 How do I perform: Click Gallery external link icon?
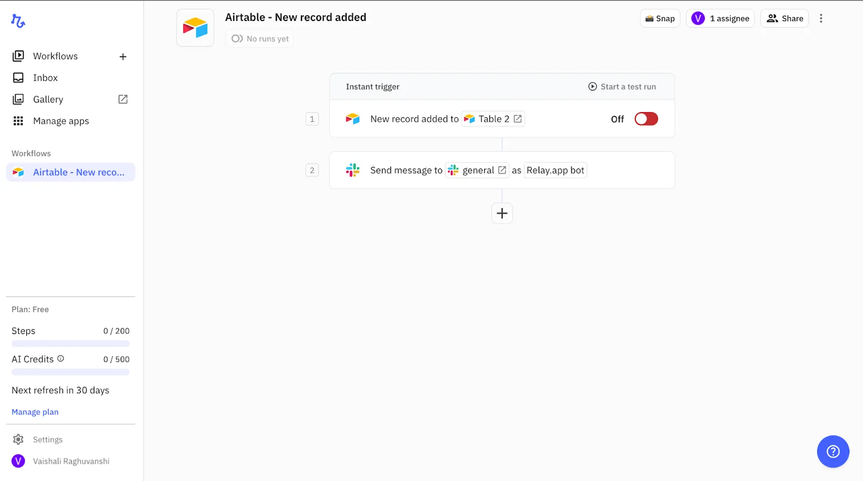coord(123,99)
